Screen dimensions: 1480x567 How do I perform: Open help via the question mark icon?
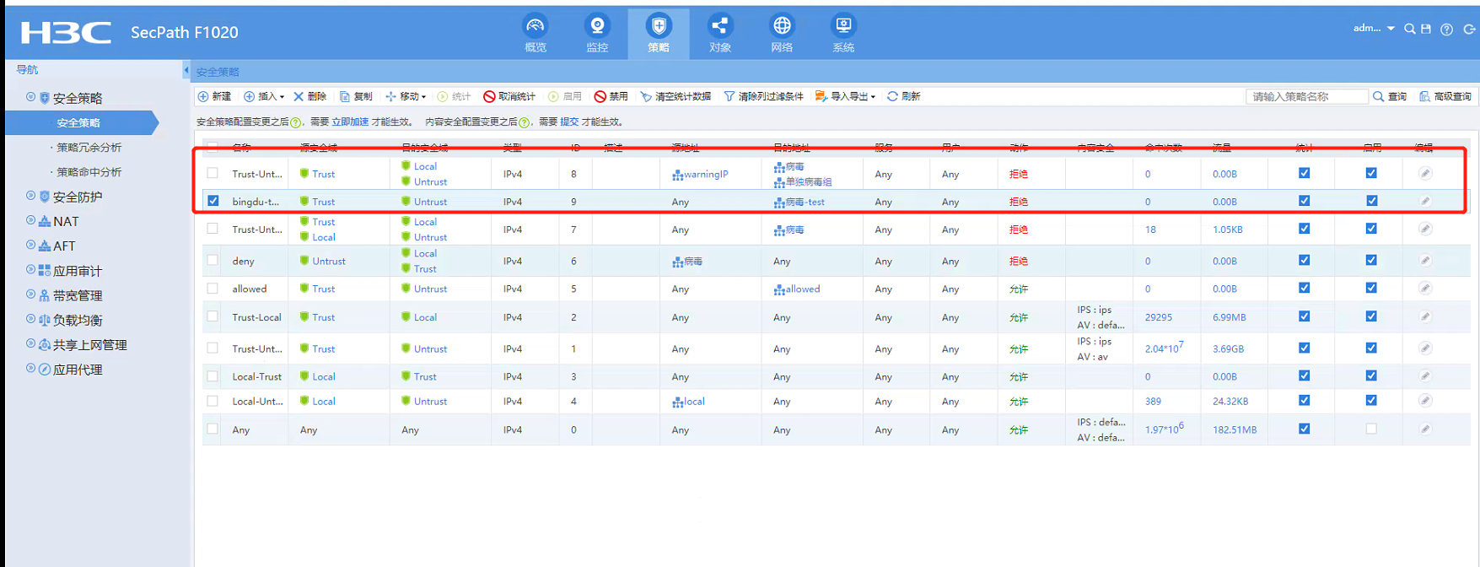click(1446, 30)
